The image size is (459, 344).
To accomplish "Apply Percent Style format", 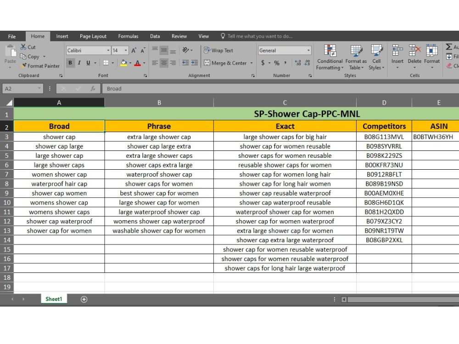I will pos(277,62).
